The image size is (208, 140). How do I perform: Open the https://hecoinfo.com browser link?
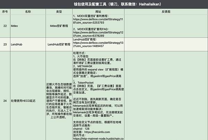click(x=97, y=132)
